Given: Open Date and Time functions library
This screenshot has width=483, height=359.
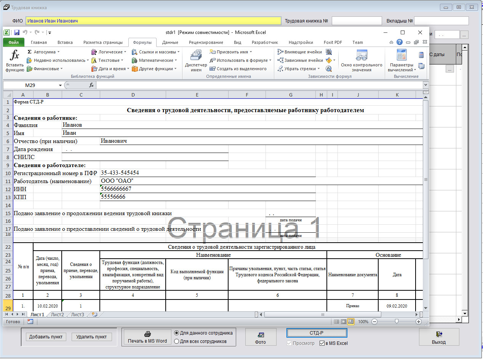Looking at the screenshot, I should pyautogui.click(x=110, y=69).
